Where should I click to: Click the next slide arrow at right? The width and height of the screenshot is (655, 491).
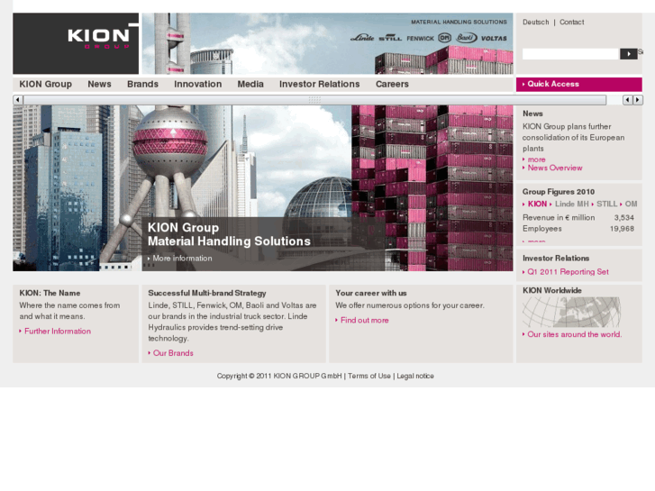[x=638, y=100]
